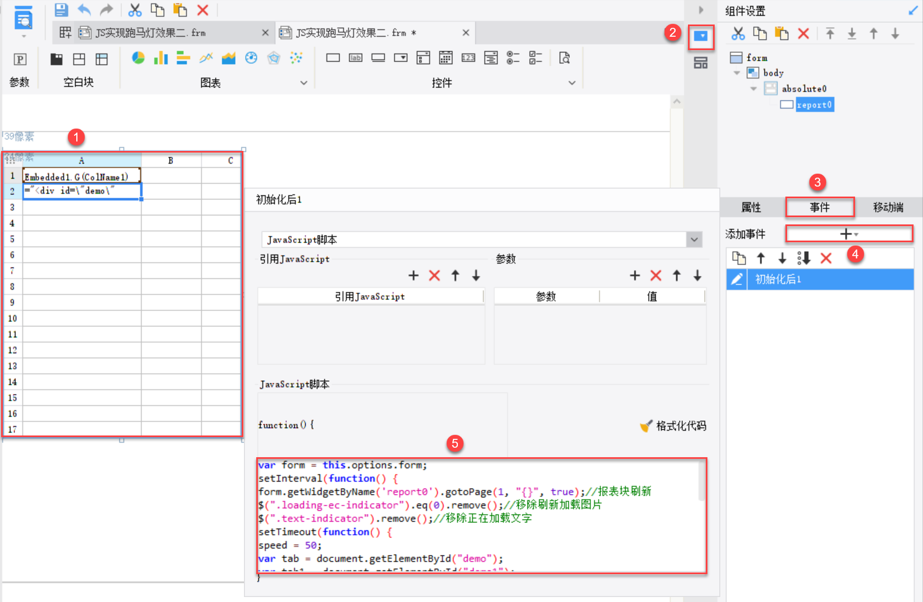923x602 pixels.
Task: Click the parameter P icon
Action: click(x=20, y=60)
